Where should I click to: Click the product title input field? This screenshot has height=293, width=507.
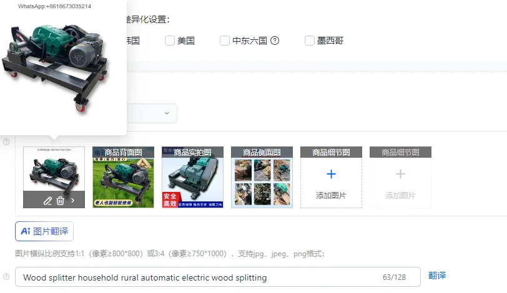pyautogui.click(x=218, y=277)
